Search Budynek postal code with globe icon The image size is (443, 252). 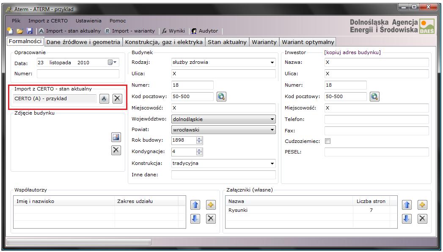pos(222,96)
